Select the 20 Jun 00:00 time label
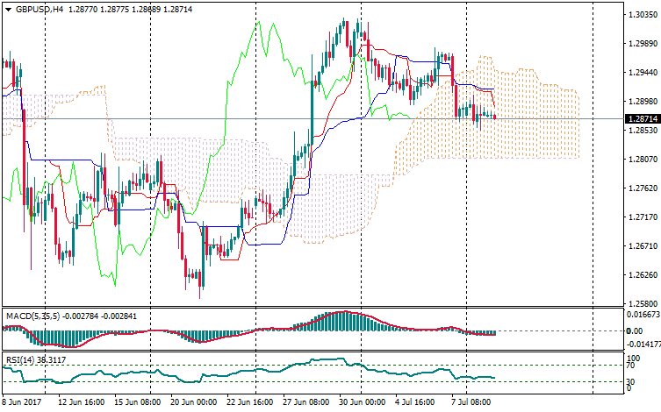Screen dimensions: 661x412 [x=191, y=401]
